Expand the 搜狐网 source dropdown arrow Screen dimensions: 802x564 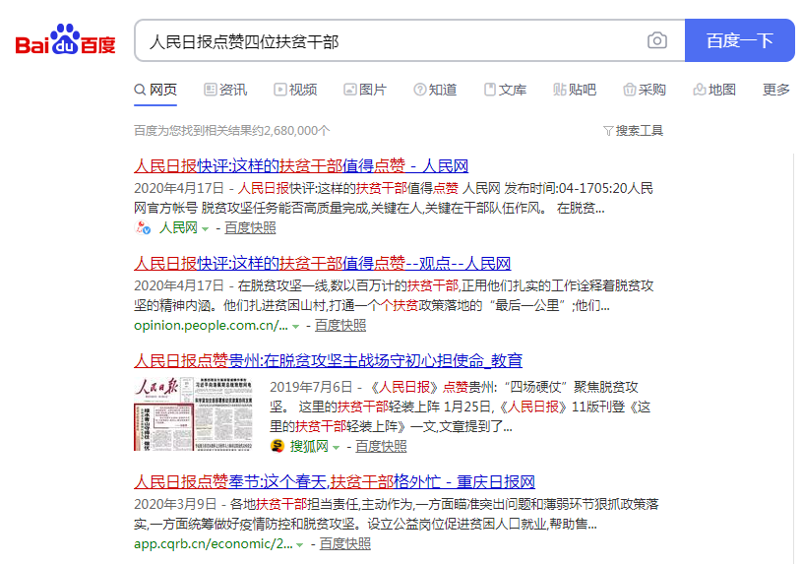tap(336, 447)
